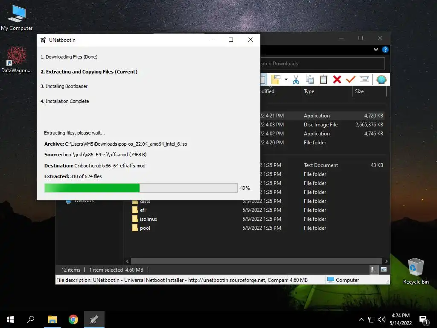Click '2. Extracting and Copying Files (Current)'
Viewport: 437px width, 328px height.
[x=89, y=72]
